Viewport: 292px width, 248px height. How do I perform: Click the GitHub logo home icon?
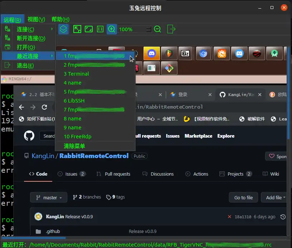click(x=29, y=136)
